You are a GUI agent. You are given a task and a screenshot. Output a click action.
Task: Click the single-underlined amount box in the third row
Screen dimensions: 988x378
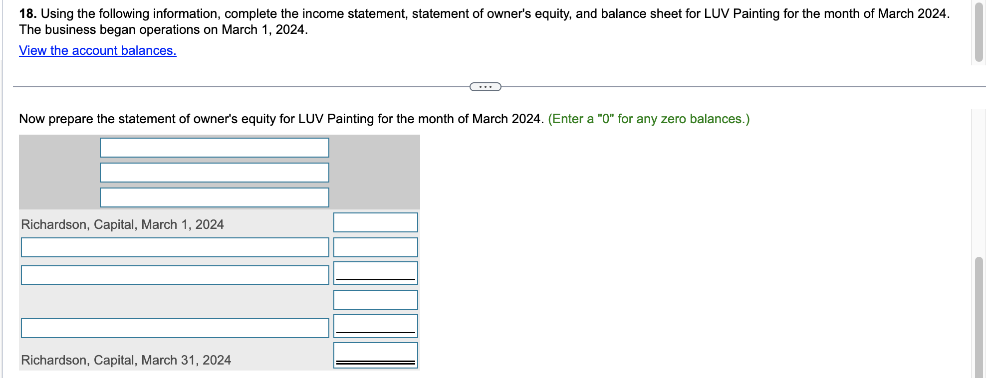pyautogui.click(x=375, y=273)
